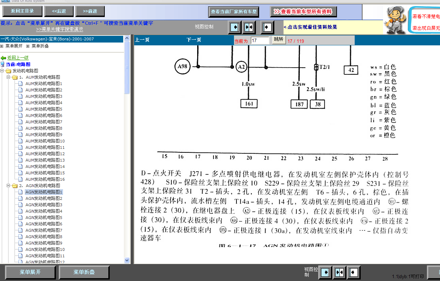Open AUM发动机电路图12
This screenshot has width=440, height=281.
(45, 154)
